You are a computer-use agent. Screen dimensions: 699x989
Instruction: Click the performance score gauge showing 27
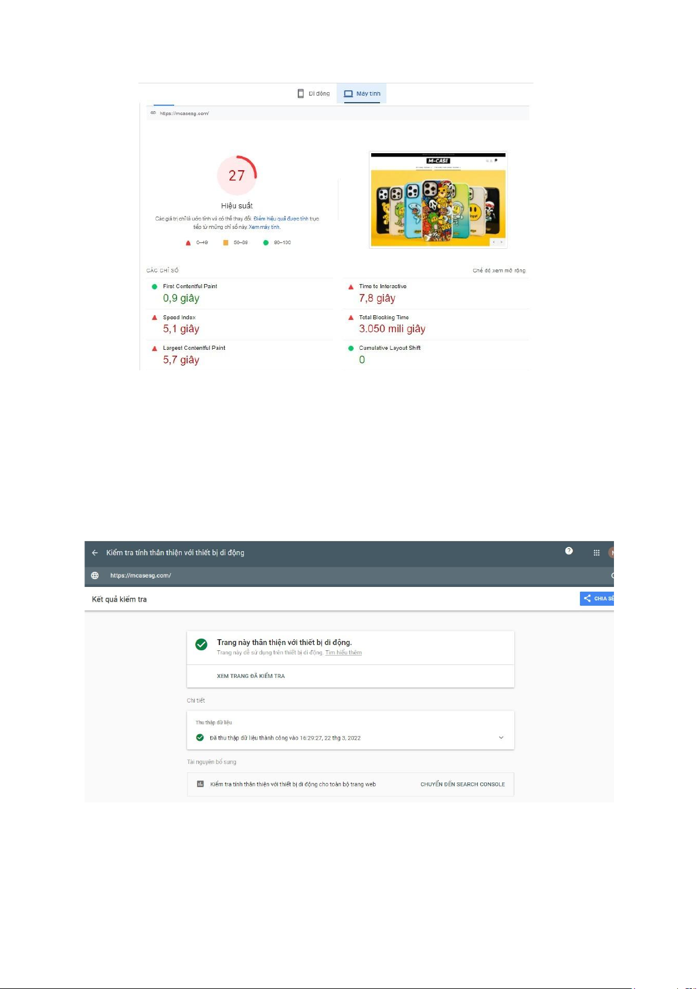[237, 175]
